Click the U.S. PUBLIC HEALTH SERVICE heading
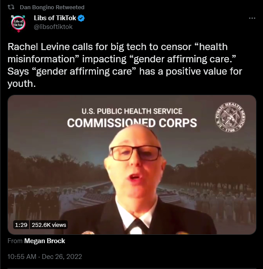 tap(132, 111)
